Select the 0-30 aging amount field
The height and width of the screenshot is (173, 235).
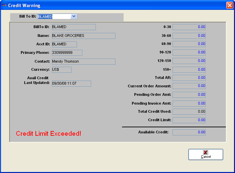(x=189, y=27)
